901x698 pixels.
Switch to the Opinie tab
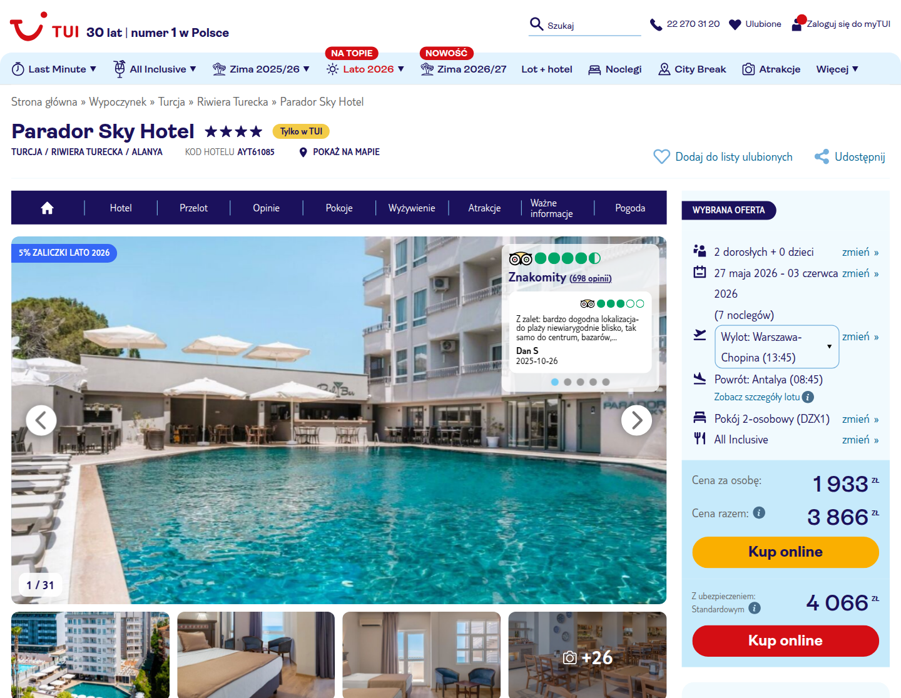click(x=267, y=208)
